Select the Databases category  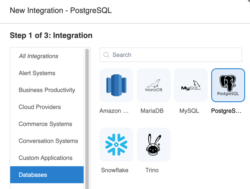[47, 175]
